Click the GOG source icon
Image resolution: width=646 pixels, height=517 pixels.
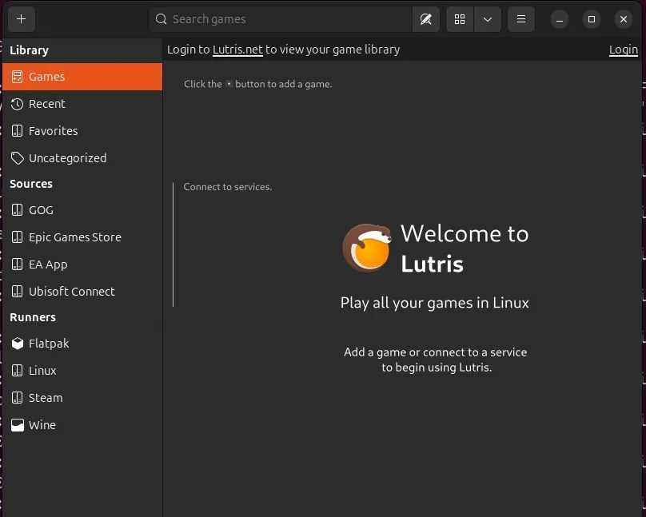[17, 210]
